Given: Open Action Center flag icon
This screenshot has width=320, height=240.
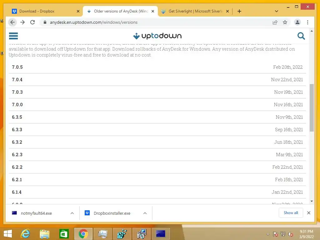Looking at the screenshot, I should pyautogui.click(x=275, y=234).
